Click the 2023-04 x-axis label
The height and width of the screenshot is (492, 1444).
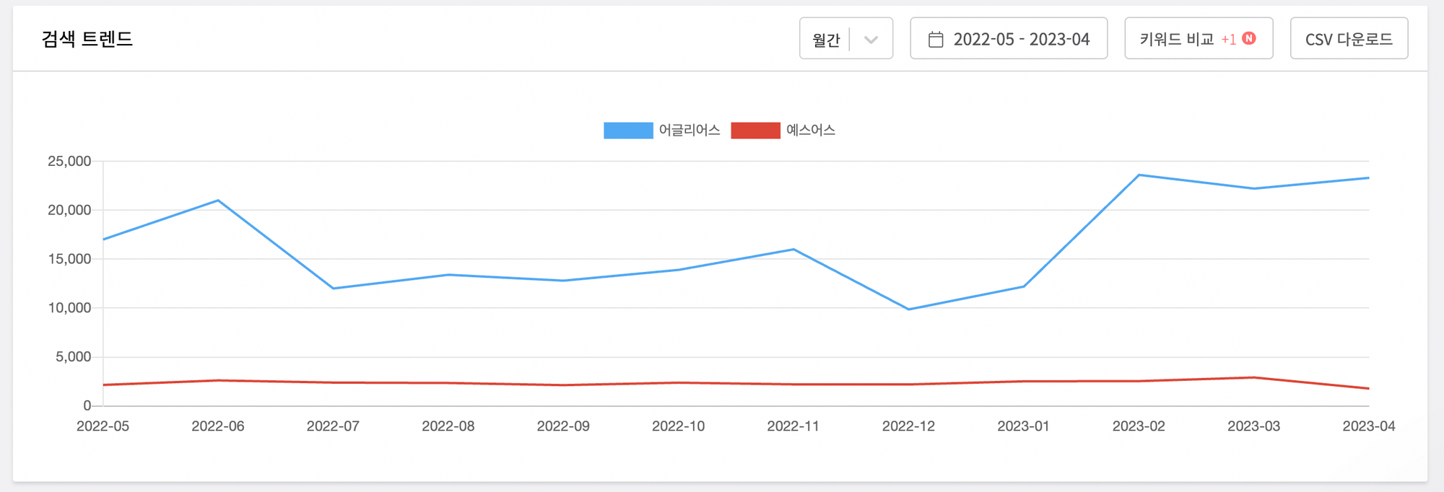click(x=1368, y=426)
